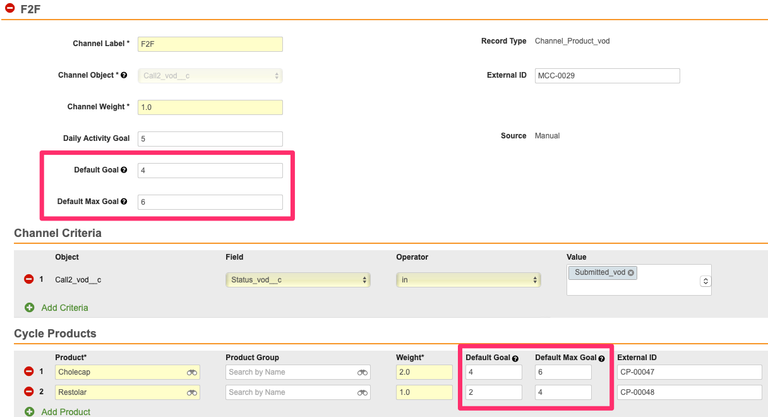The width and height of the screenshot is (768, 417).
Task: Click Add Product link
Action: pos(66,412)
